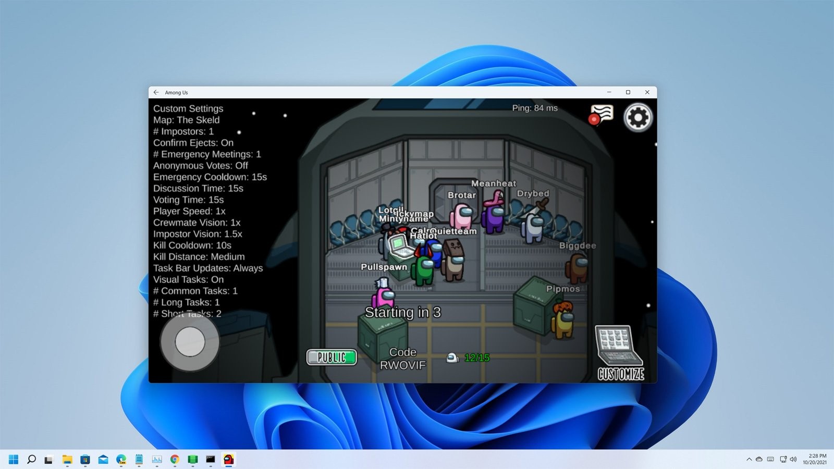Image resolution: width=834 pixels, height=469 pixels.
Task: Click the # Impostors: 1 line
Action: (183, 131)
